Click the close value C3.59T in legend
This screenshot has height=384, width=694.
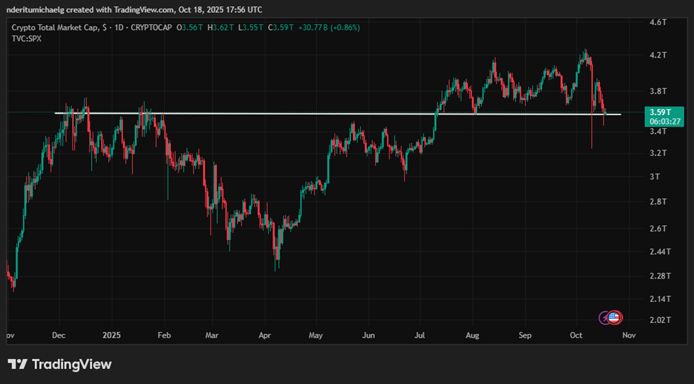[x=280, y=28]
